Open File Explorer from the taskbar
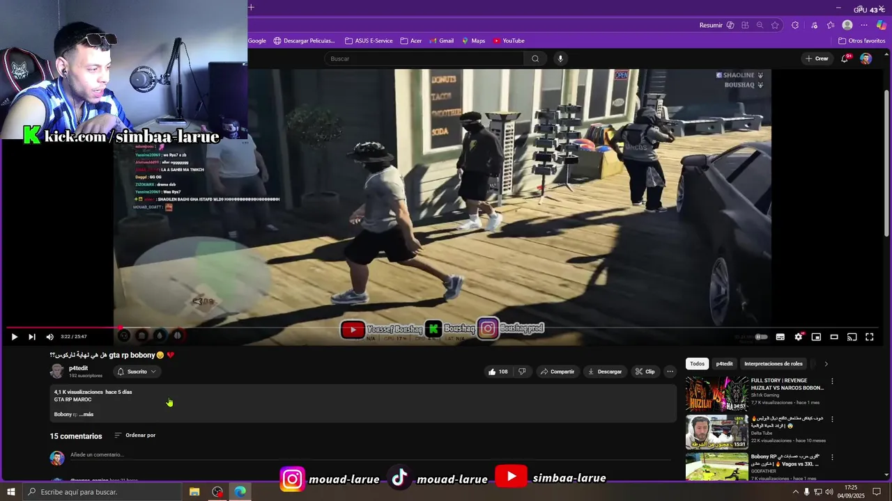This screenshot has height=501, width=892. 194,492
